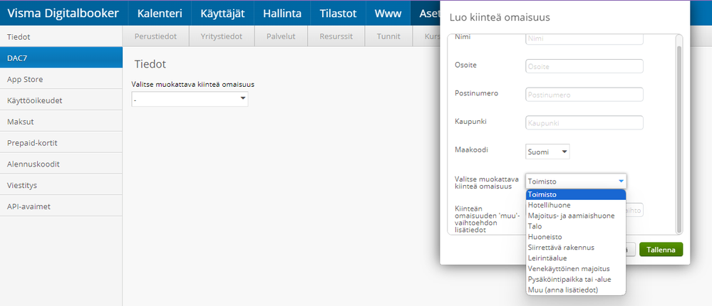Open API-avaimet in the sidebar
This screenshot has width=712, height=306.
[61, 206]
